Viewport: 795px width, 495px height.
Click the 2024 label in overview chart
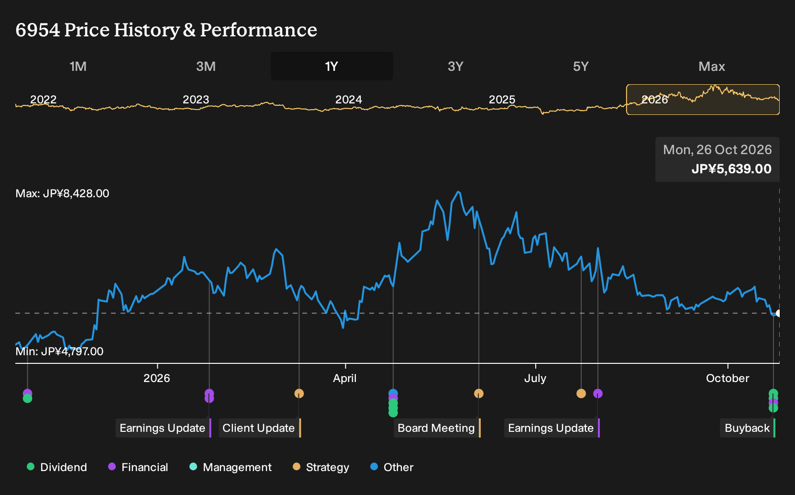point(349,100)
